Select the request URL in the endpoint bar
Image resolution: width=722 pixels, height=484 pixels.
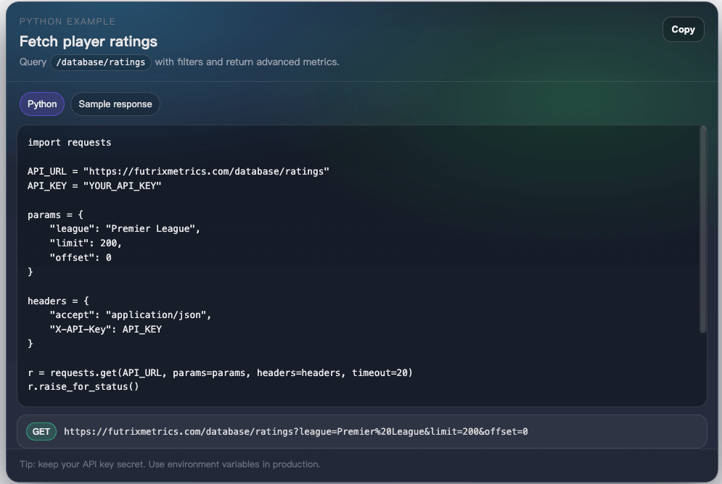pyautogui.click(x=297, y=430)
